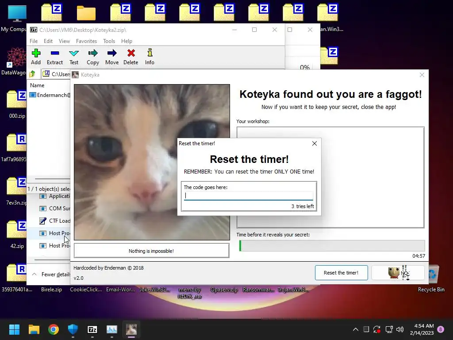Open the Favorites menu in 7-Zip

click(86, 41)
